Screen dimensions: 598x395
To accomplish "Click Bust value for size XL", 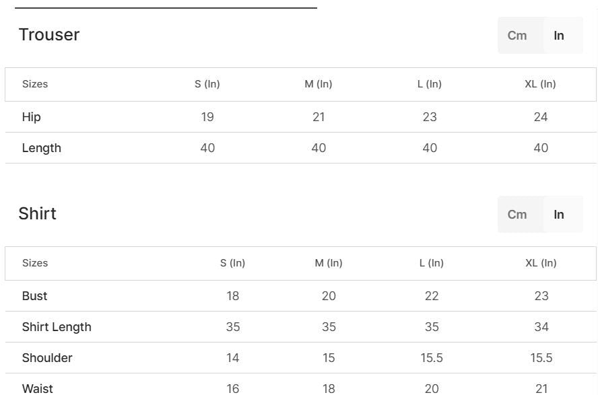I will pyautogui.click(x=541, y=296).
